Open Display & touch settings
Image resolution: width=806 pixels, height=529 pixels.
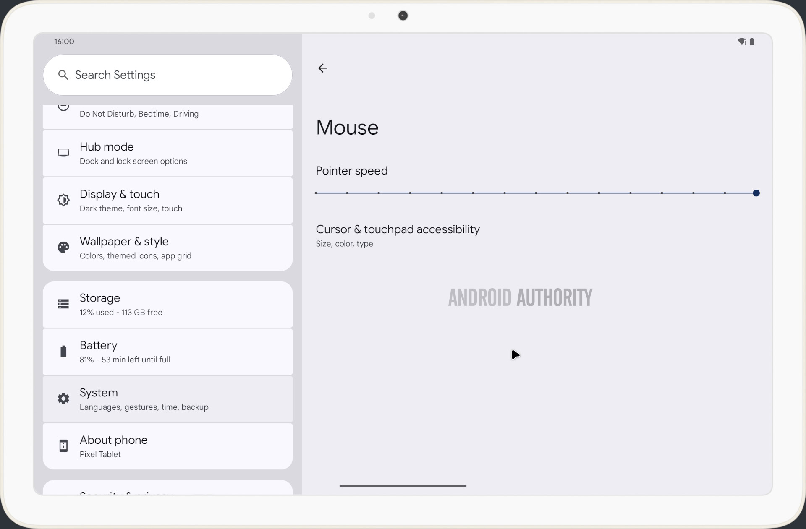[168, 201]
